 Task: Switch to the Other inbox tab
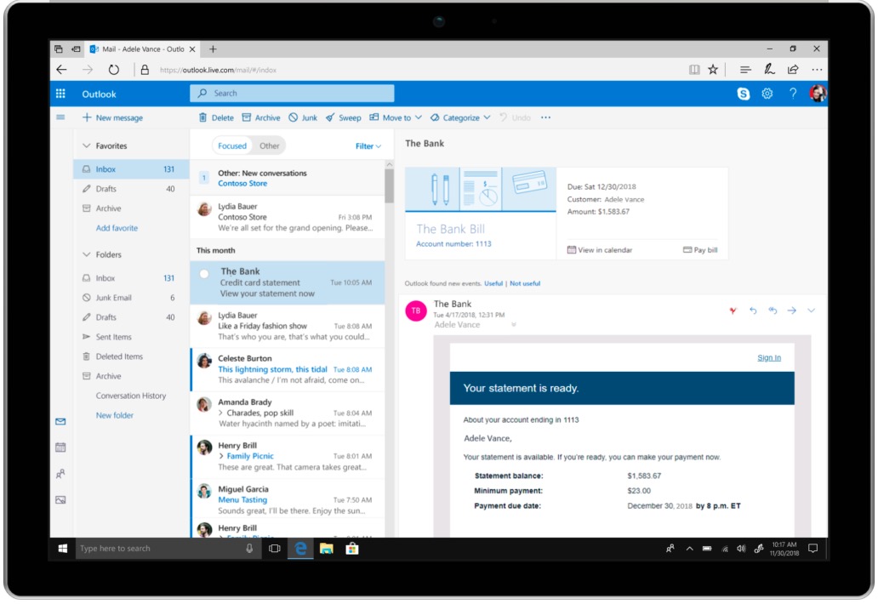[269, 146]
